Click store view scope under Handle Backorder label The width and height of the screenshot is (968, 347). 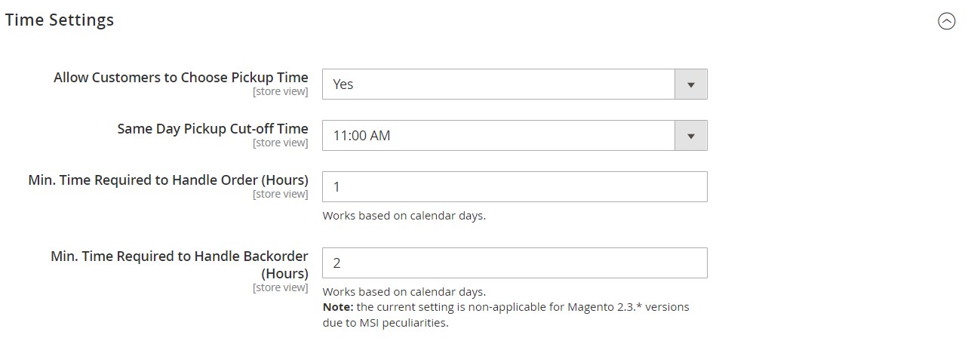click(x=280, y=288)
